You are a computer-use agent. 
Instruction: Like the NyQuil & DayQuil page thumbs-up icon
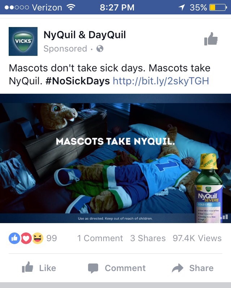point(211,39)
